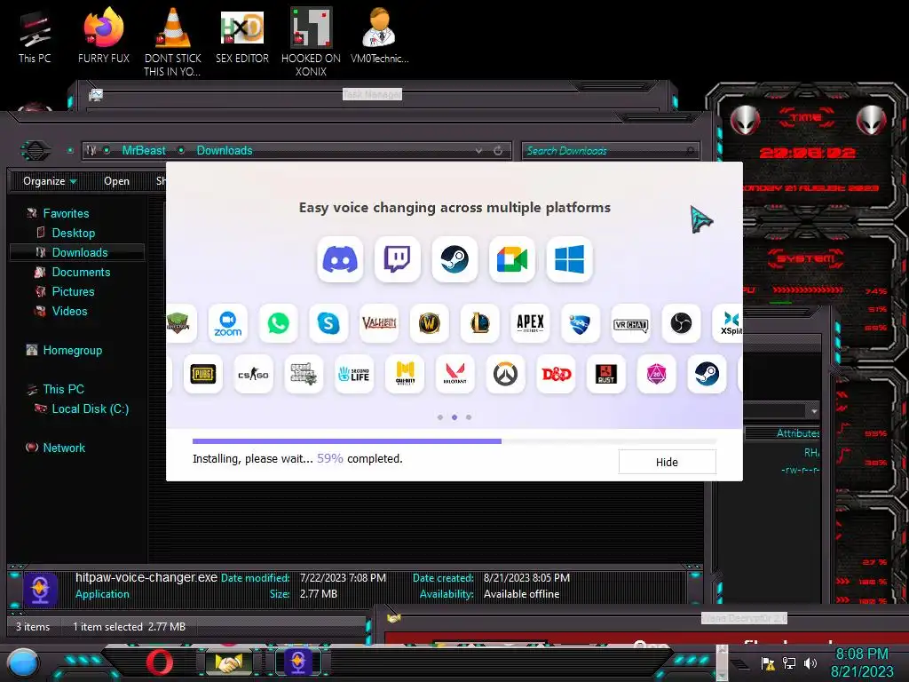
Task: Click the volume speaker tray icon
Action: coord(810,663)
